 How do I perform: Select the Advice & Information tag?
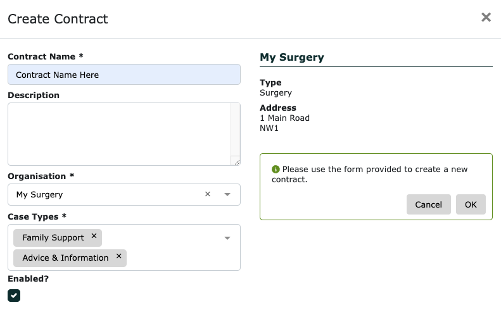(65, 258)
